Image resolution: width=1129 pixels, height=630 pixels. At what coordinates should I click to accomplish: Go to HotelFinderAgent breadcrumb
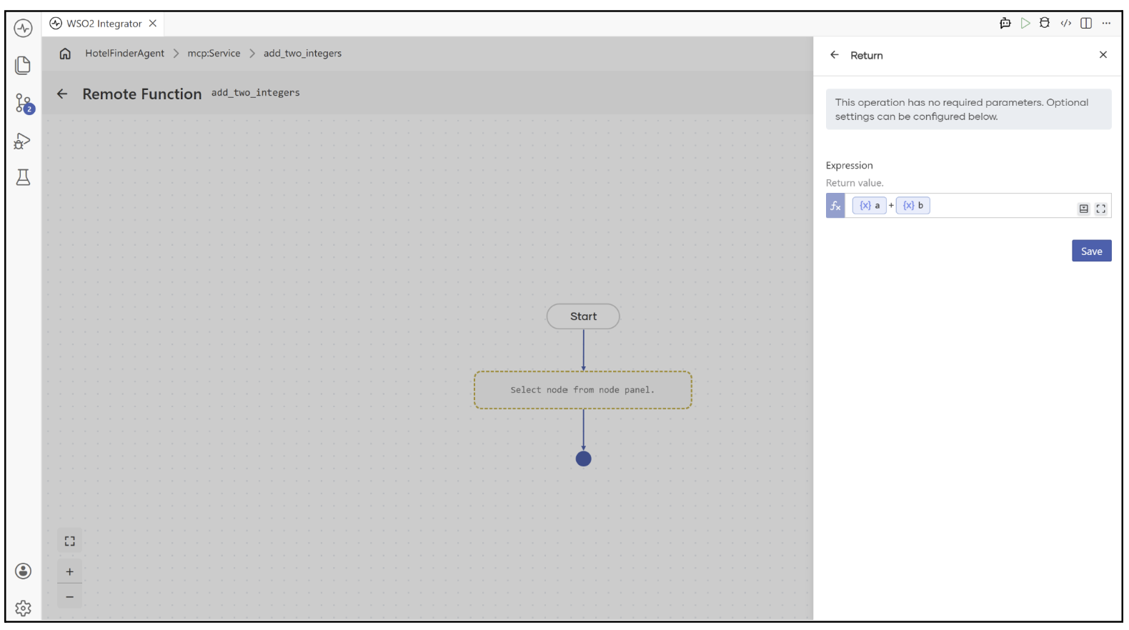[x=124, y=54]
